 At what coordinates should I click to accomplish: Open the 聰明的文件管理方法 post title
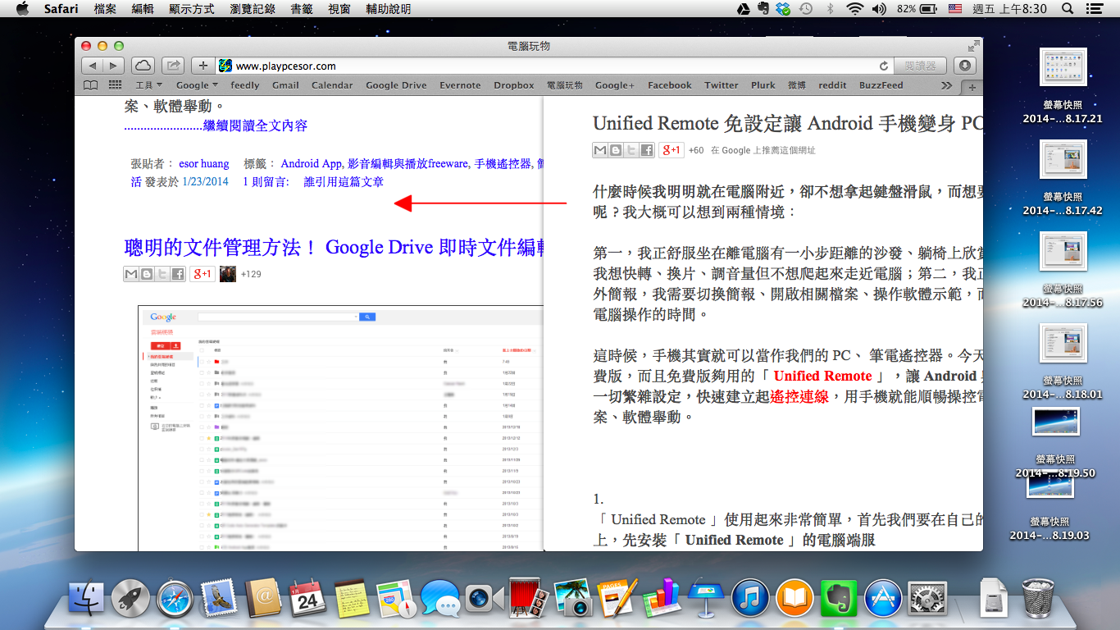pyautogui.click(x=334, y=246)
